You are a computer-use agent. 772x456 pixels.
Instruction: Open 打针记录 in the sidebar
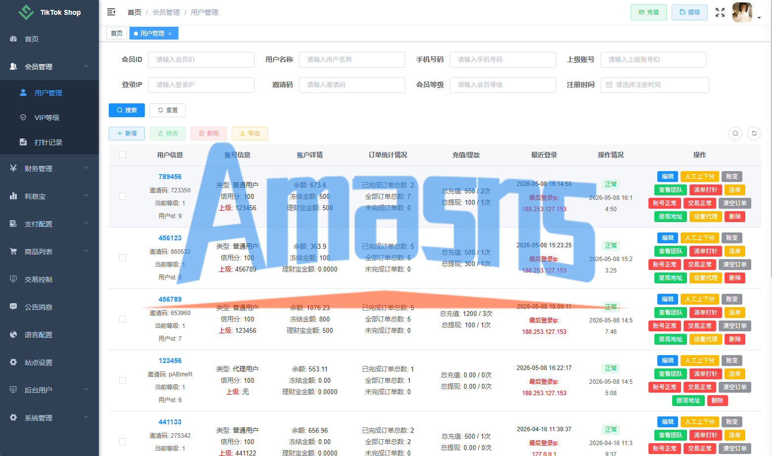coord(49,142)
